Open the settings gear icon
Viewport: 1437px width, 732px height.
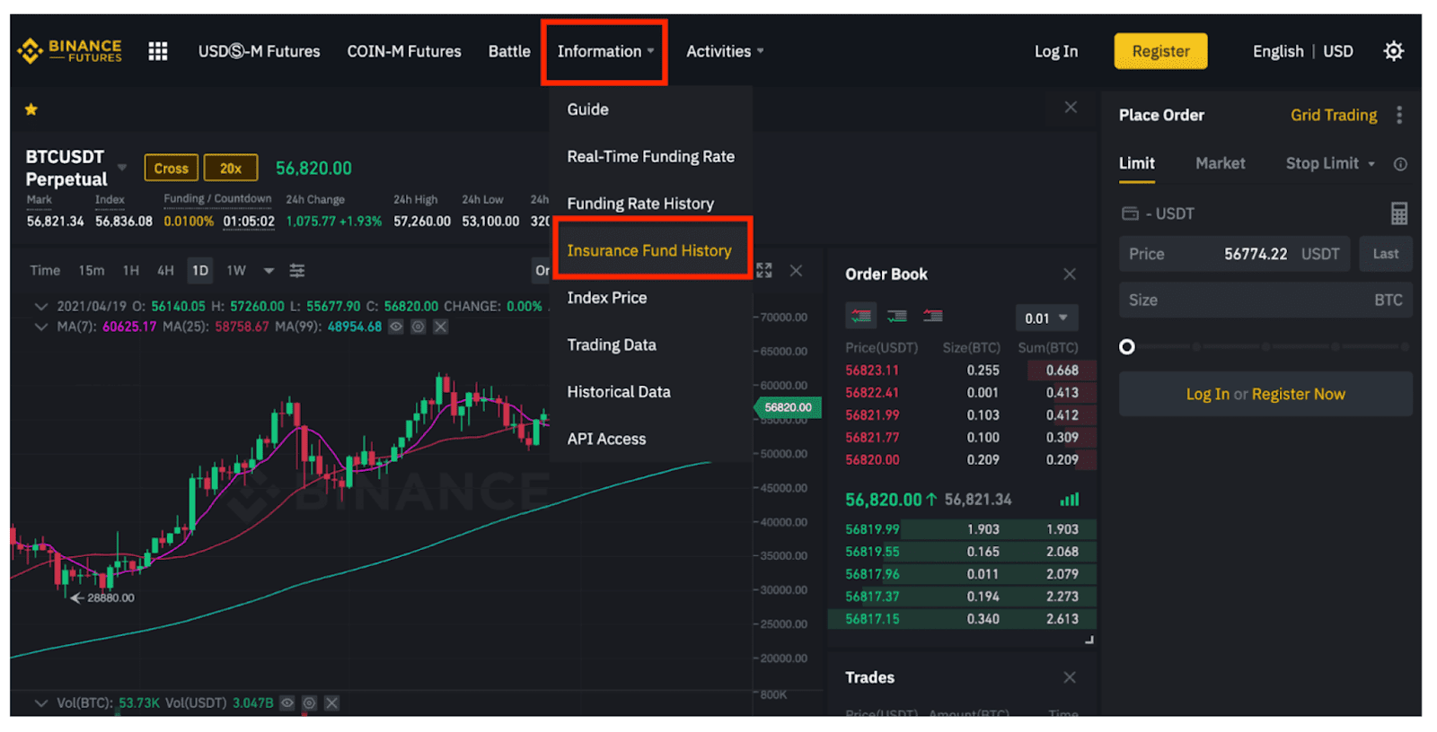coord(1393,51)
